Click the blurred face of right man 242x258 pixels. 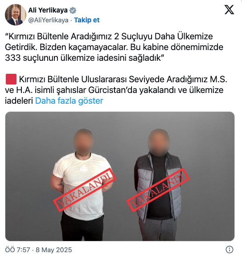coord(159,143)
